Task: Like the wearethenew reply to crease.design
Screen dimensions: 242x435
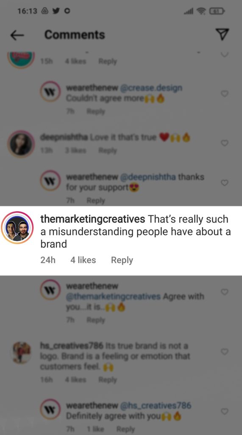Action: 225,94
